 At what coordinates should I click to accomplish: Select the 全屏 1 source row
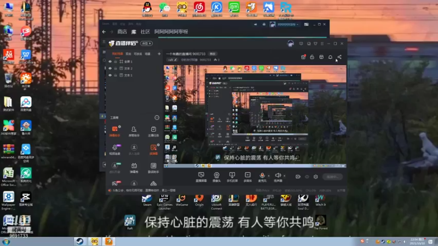point(134,61)
